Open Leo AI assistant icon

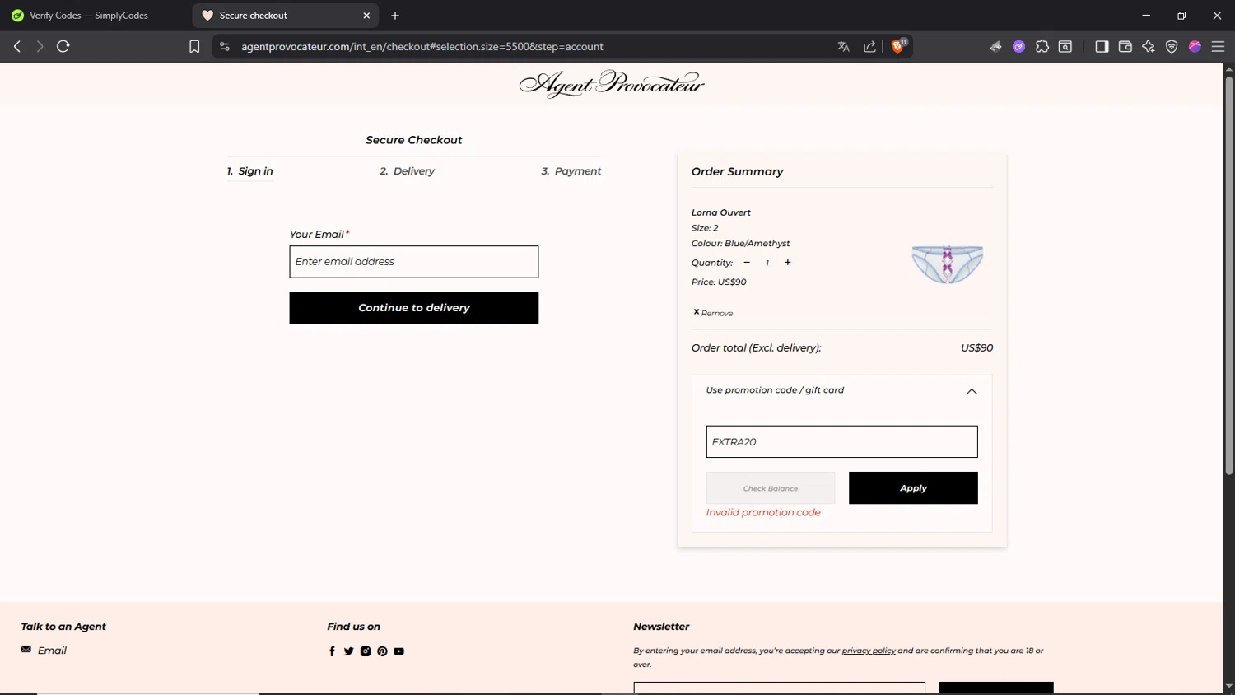click(x=1149, y=47)
